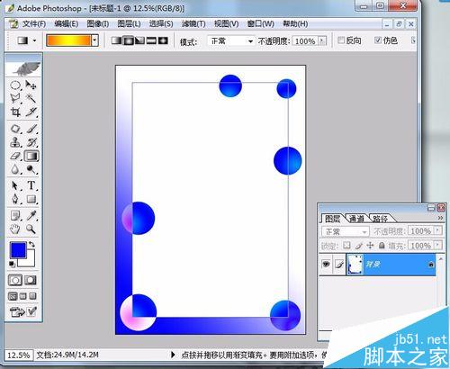Toggle lock position in Layers panel
Viewport: 450px width, 369px height.
tap(370, 246)
